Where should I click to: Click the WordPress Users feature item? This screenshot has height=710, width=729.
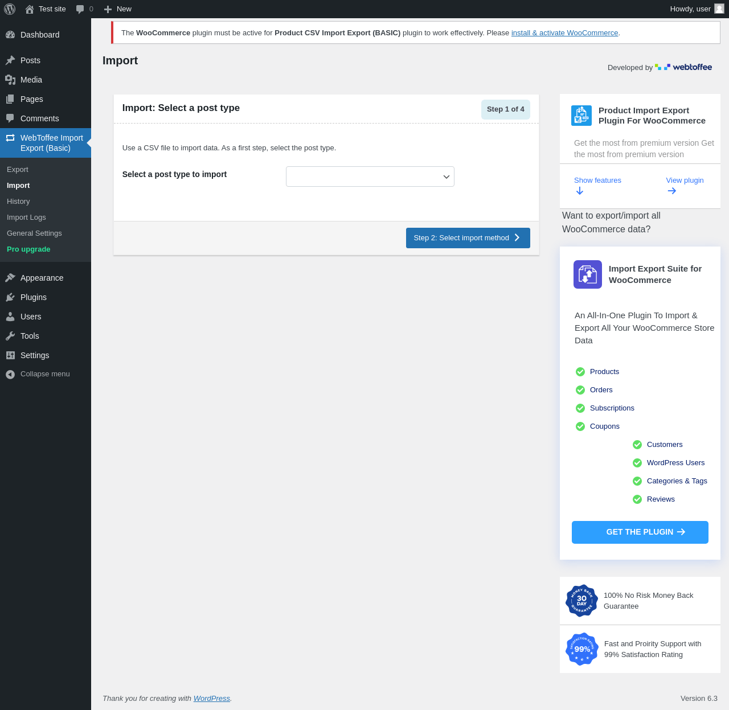(675, 463)
